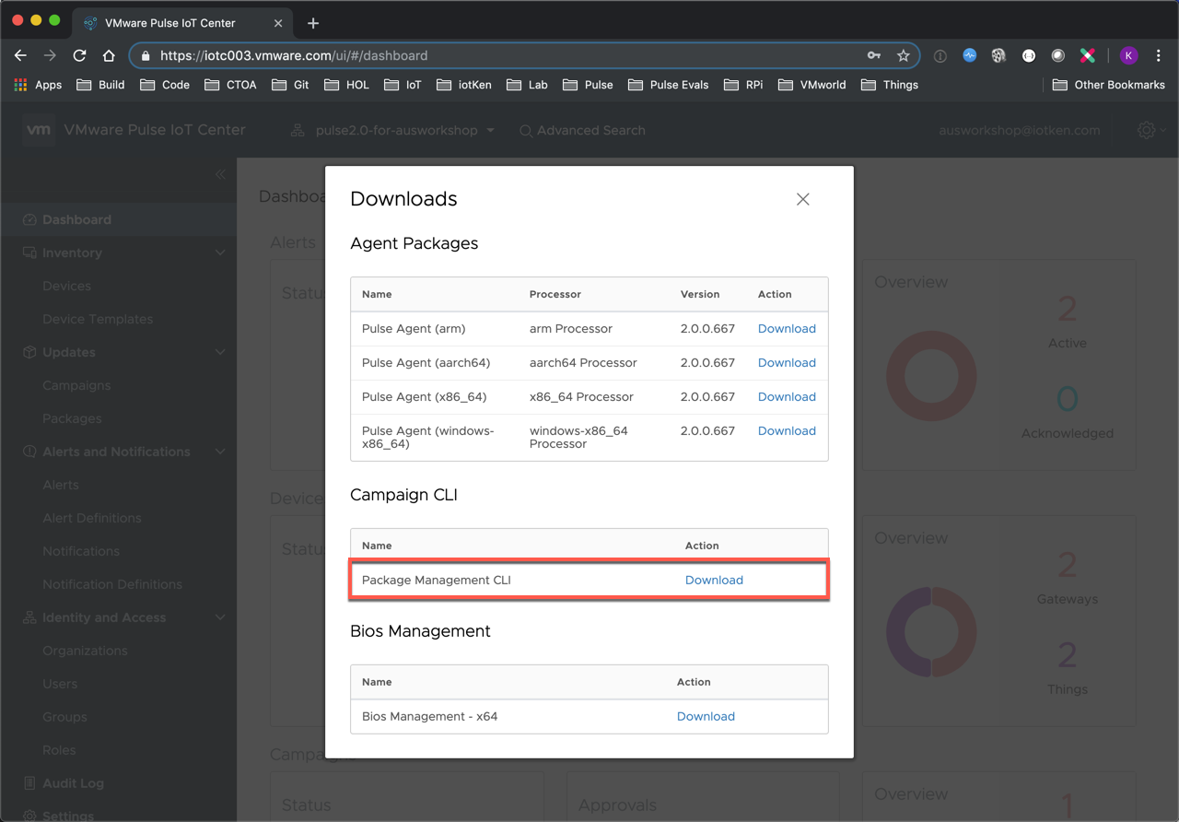Collapse the Inventory section chevron
This screenshot has width=1179, height=822.
pos(220,252)
